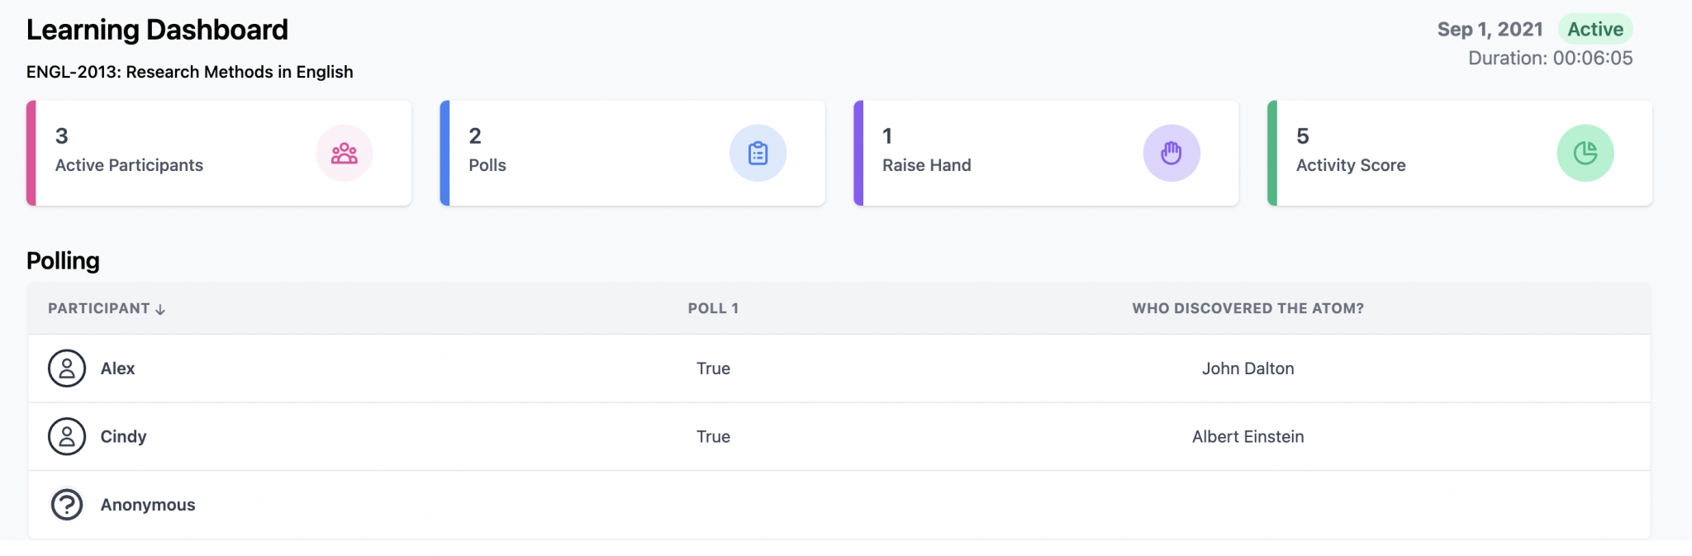
Task: Click the Active Participants people icon
Action: pyautogui.click(x=345, y=153)
